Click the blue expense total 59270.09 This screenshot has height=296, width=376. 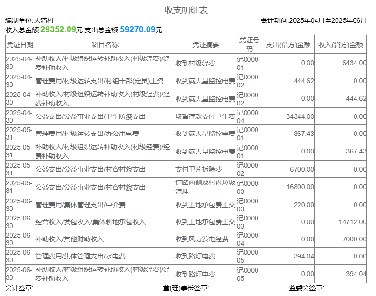(x=138, y=29)
